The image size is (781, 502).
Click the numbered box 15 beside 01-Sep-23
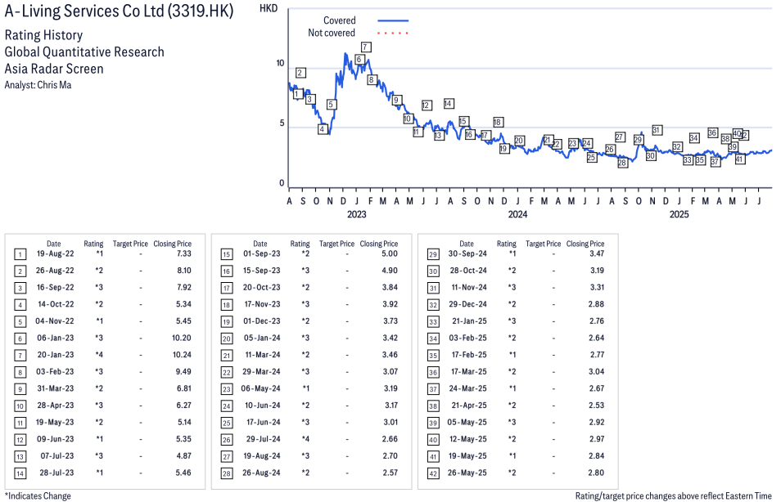[x=227, y=255]
